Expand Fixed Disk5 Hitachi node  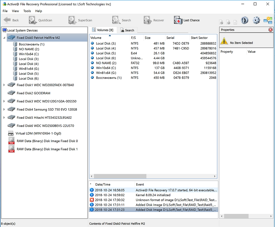coord(4,118)
